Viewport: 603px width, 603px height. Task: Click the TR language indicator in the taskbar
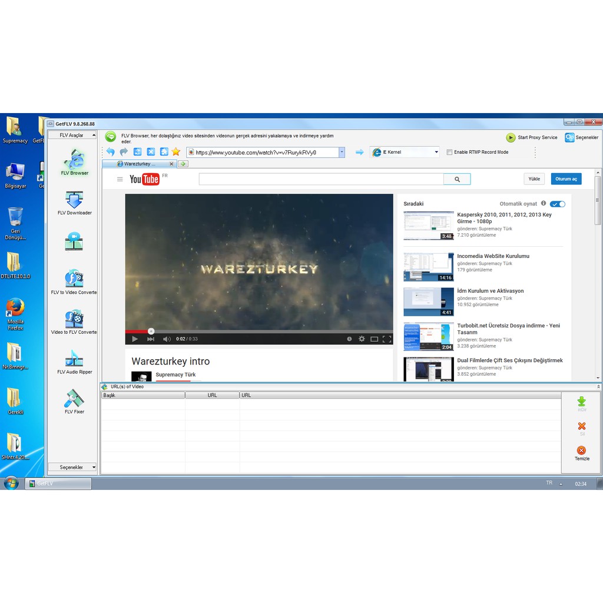[549, 483]
